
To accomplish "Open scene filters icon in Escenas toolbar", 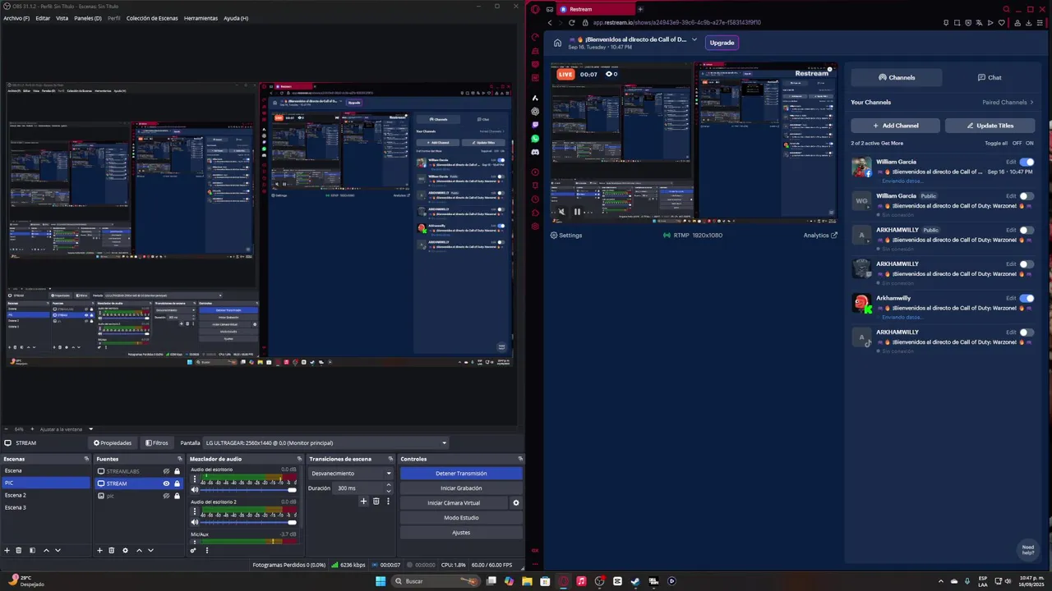I will click(32, 550).
